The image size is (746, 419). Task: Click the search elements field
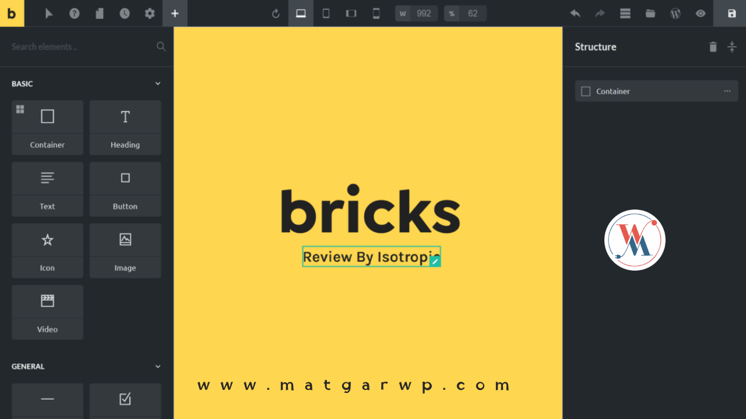click(x=82, y=47)
